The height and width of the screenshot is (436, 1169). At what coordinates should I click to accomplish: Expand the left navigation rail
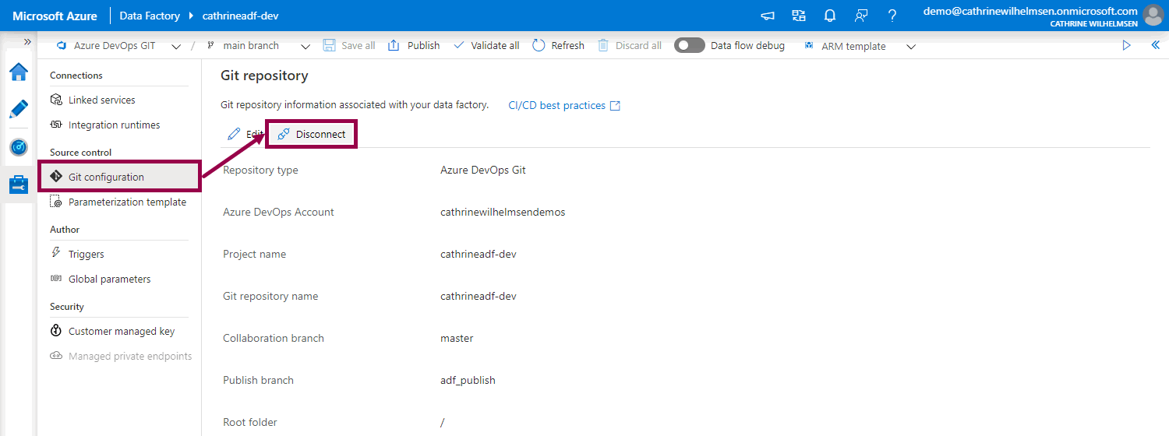point(27,42)
